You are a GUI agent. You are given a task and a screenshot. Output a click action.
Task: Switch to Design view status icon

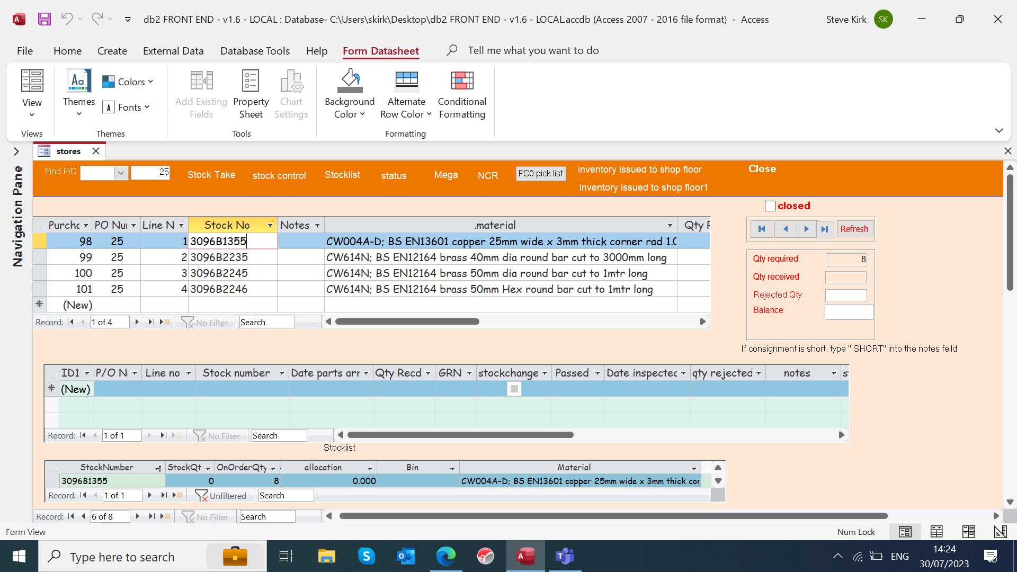[1000, 532]
